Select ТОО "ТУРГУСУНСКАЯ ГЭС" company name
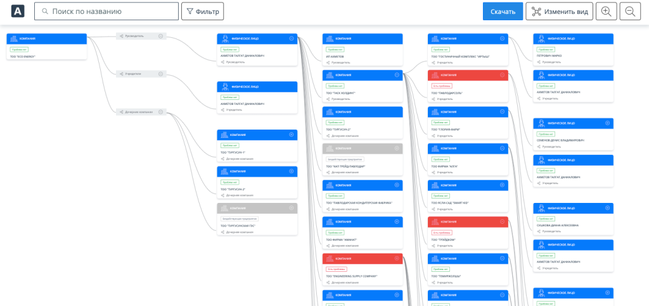 [x=237, y=226]
